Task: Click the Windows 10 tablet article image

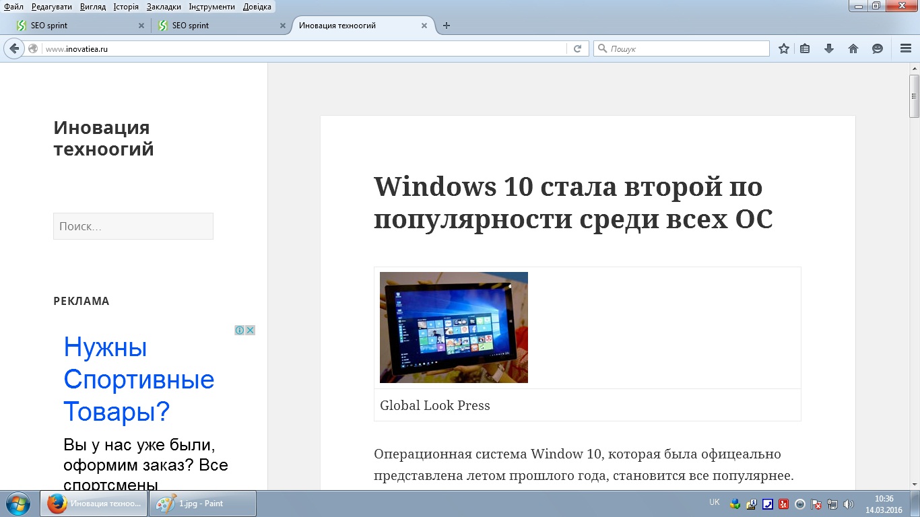Action: point(454,327)
